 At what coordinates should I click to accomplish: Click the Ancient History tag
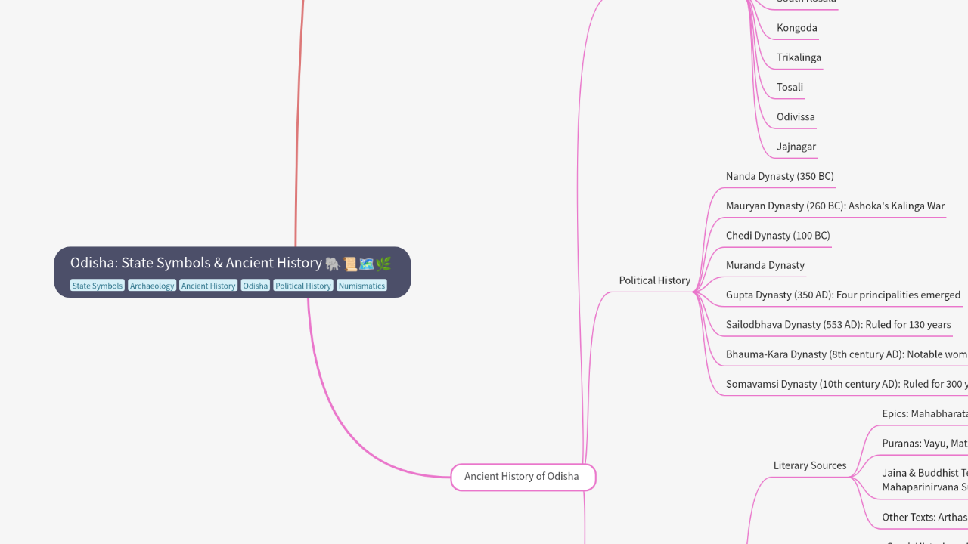point(208,286)
